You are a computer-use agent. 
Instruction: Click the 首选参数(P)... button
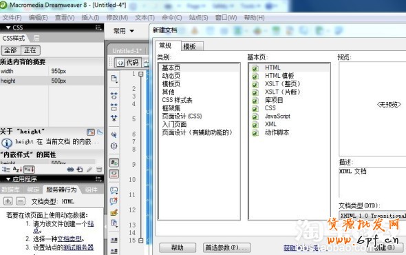pos(226,247)
